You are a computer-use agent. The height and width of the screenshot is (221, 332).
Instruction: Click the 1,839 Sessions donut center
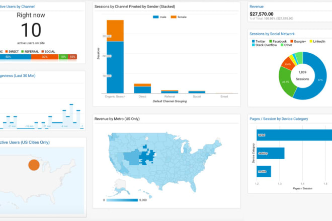coord(302,75)
